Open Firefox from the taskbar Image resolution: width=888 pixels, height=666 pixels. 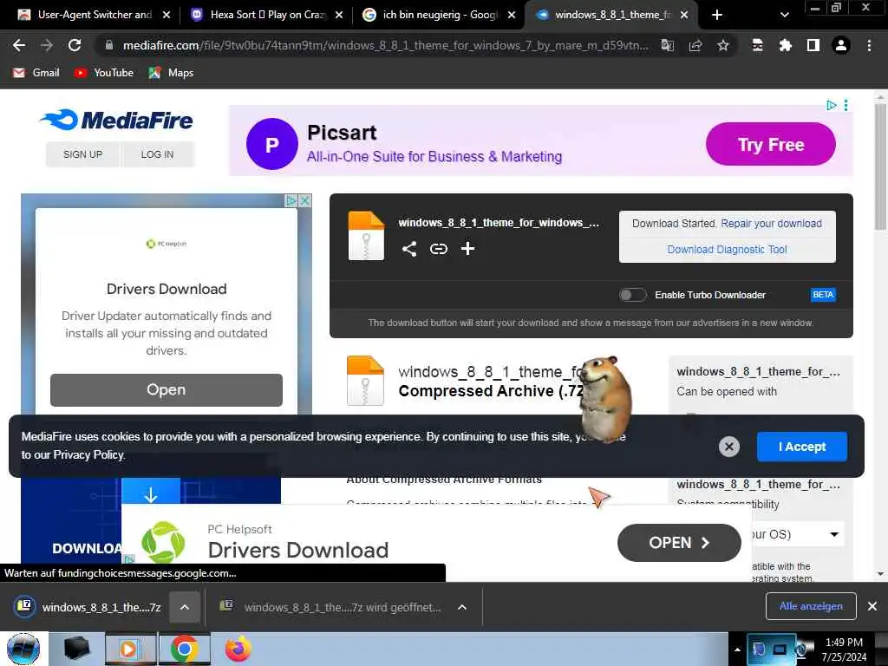tap(238, 649)
